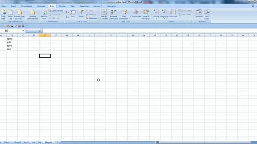
Task: Select cell containing rame
Action: pos(12,39)
